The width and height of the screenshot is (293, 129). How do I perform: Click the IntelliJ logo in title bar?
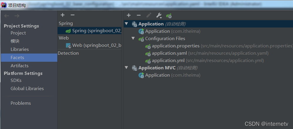[4, 5]
